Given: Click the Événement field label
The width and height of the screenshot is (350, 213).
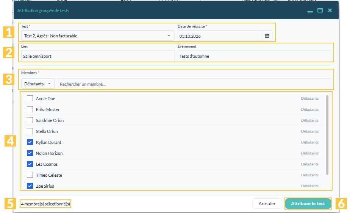Looking at the screenshot, I should click(187, 46).
